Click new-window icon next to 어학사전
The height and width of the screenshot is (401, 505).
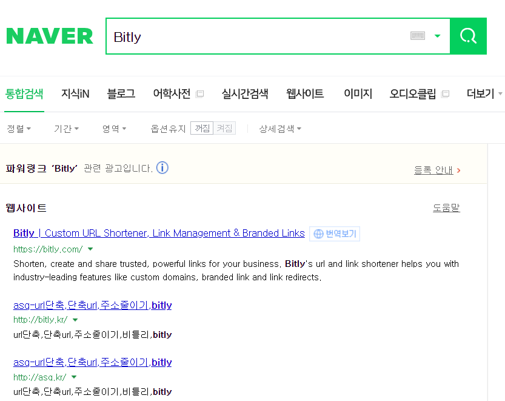[x=200, y=94]
